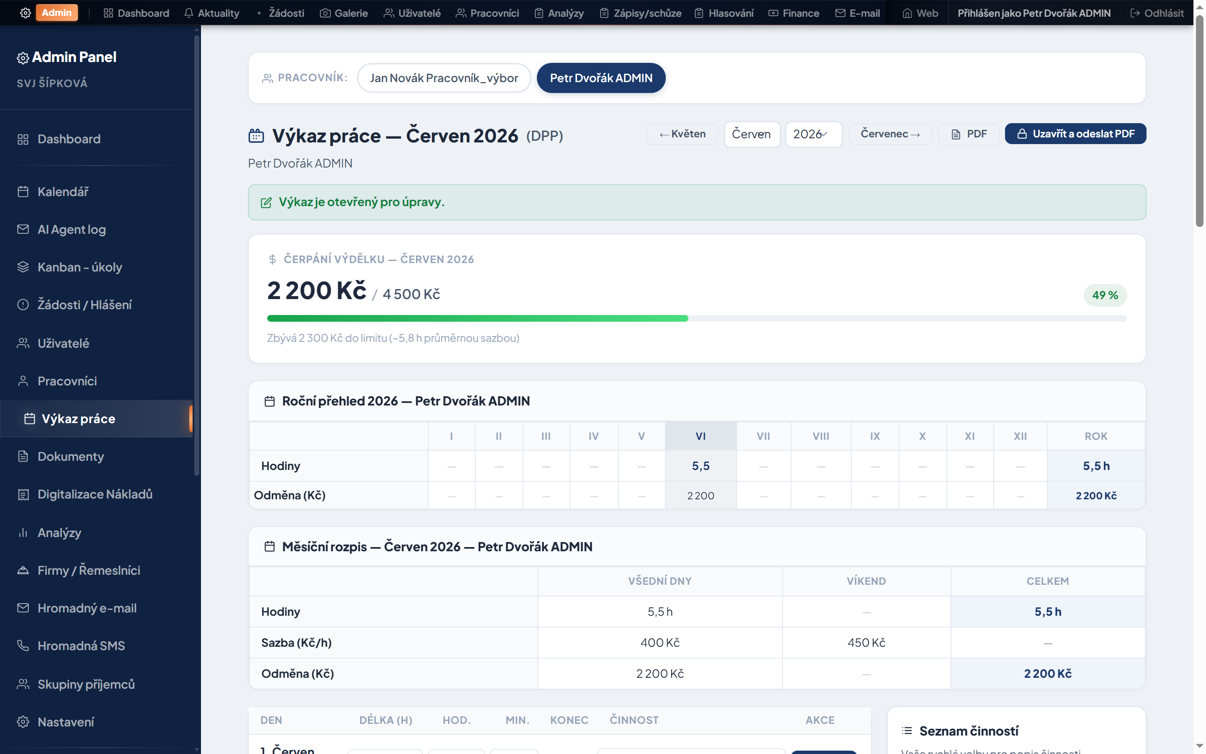Screen dimensions: 1206x754
Task: Click the 49 % progress badge
Action: (1105, 295)
